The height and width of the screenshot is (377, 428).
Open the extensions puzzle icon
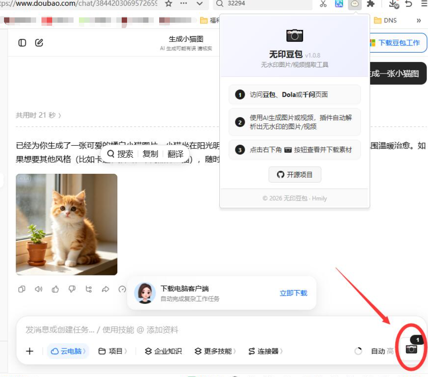[370, 4]
